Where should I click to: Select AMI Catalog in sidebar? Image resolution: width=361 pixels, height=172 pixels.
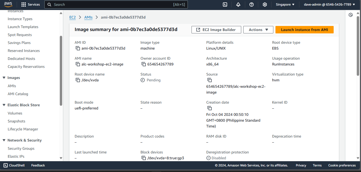click(18, 94)
